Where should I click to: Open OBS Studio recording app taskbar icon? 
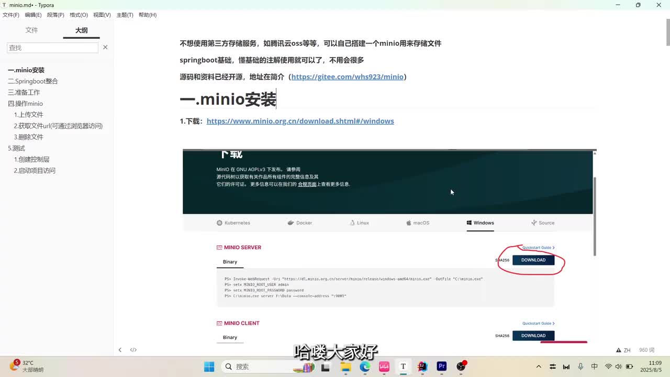pos(461,367)
